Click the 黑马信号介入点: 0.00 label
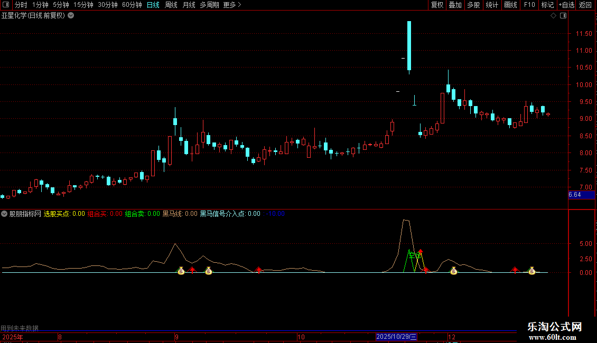597x343 pixels. [230, 214]
